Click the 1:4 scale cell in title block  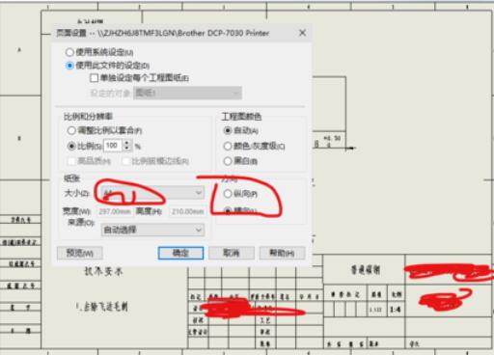pos(396,310)
